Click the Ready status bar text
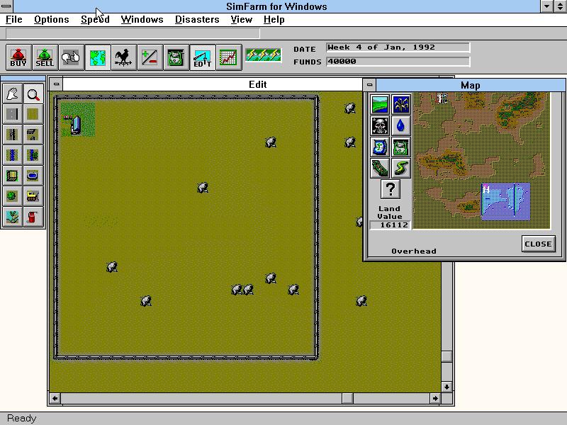 click(x=22, y=418)
